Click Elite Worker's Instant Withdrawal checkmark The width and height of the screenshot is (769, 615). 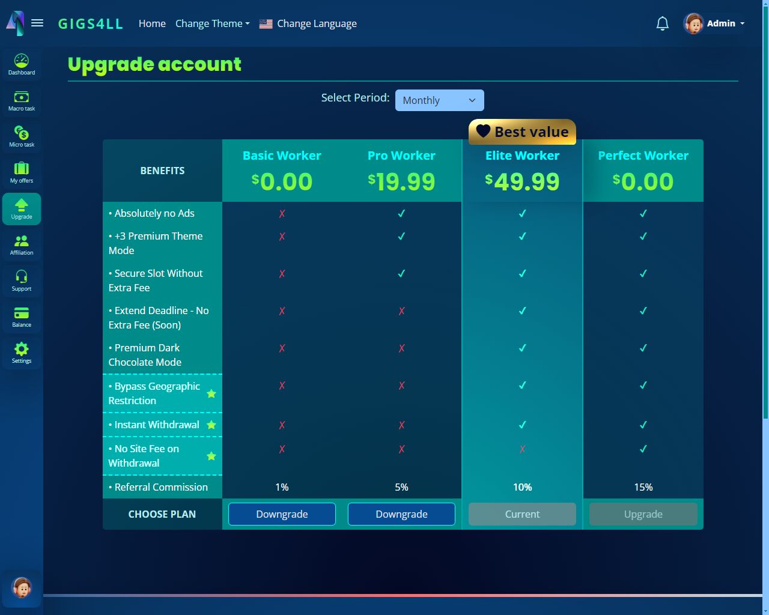tap(522, 425)
